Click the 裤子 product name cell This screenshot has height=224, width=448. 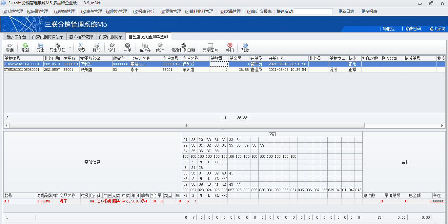(x=70, y=201)
